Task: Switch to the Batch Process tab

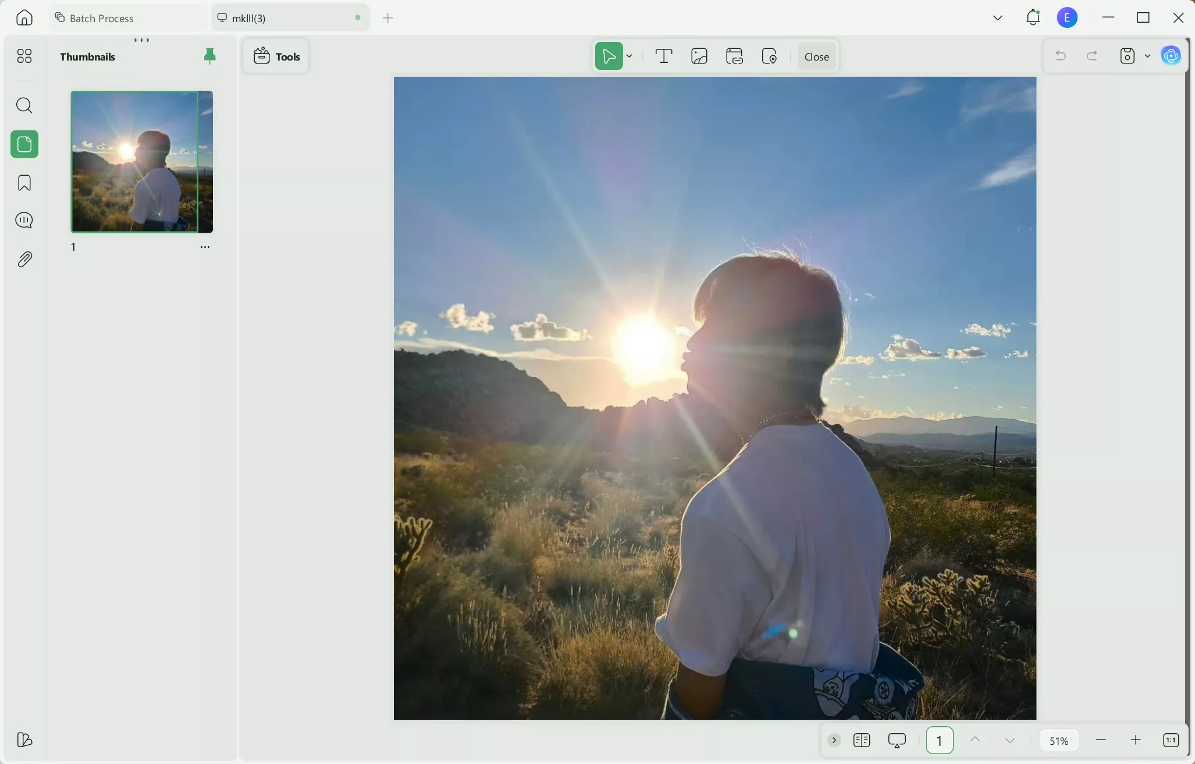Action: 100,17
